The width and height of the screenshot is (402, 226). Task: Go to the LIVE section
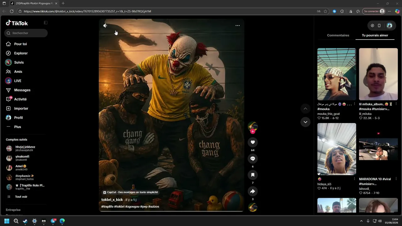click(18, 81)
